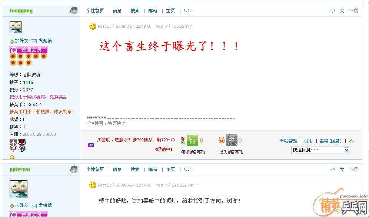Click the grey face icon beside peterwu
This screenshot has height=218, width=369.
pos(74,169)
